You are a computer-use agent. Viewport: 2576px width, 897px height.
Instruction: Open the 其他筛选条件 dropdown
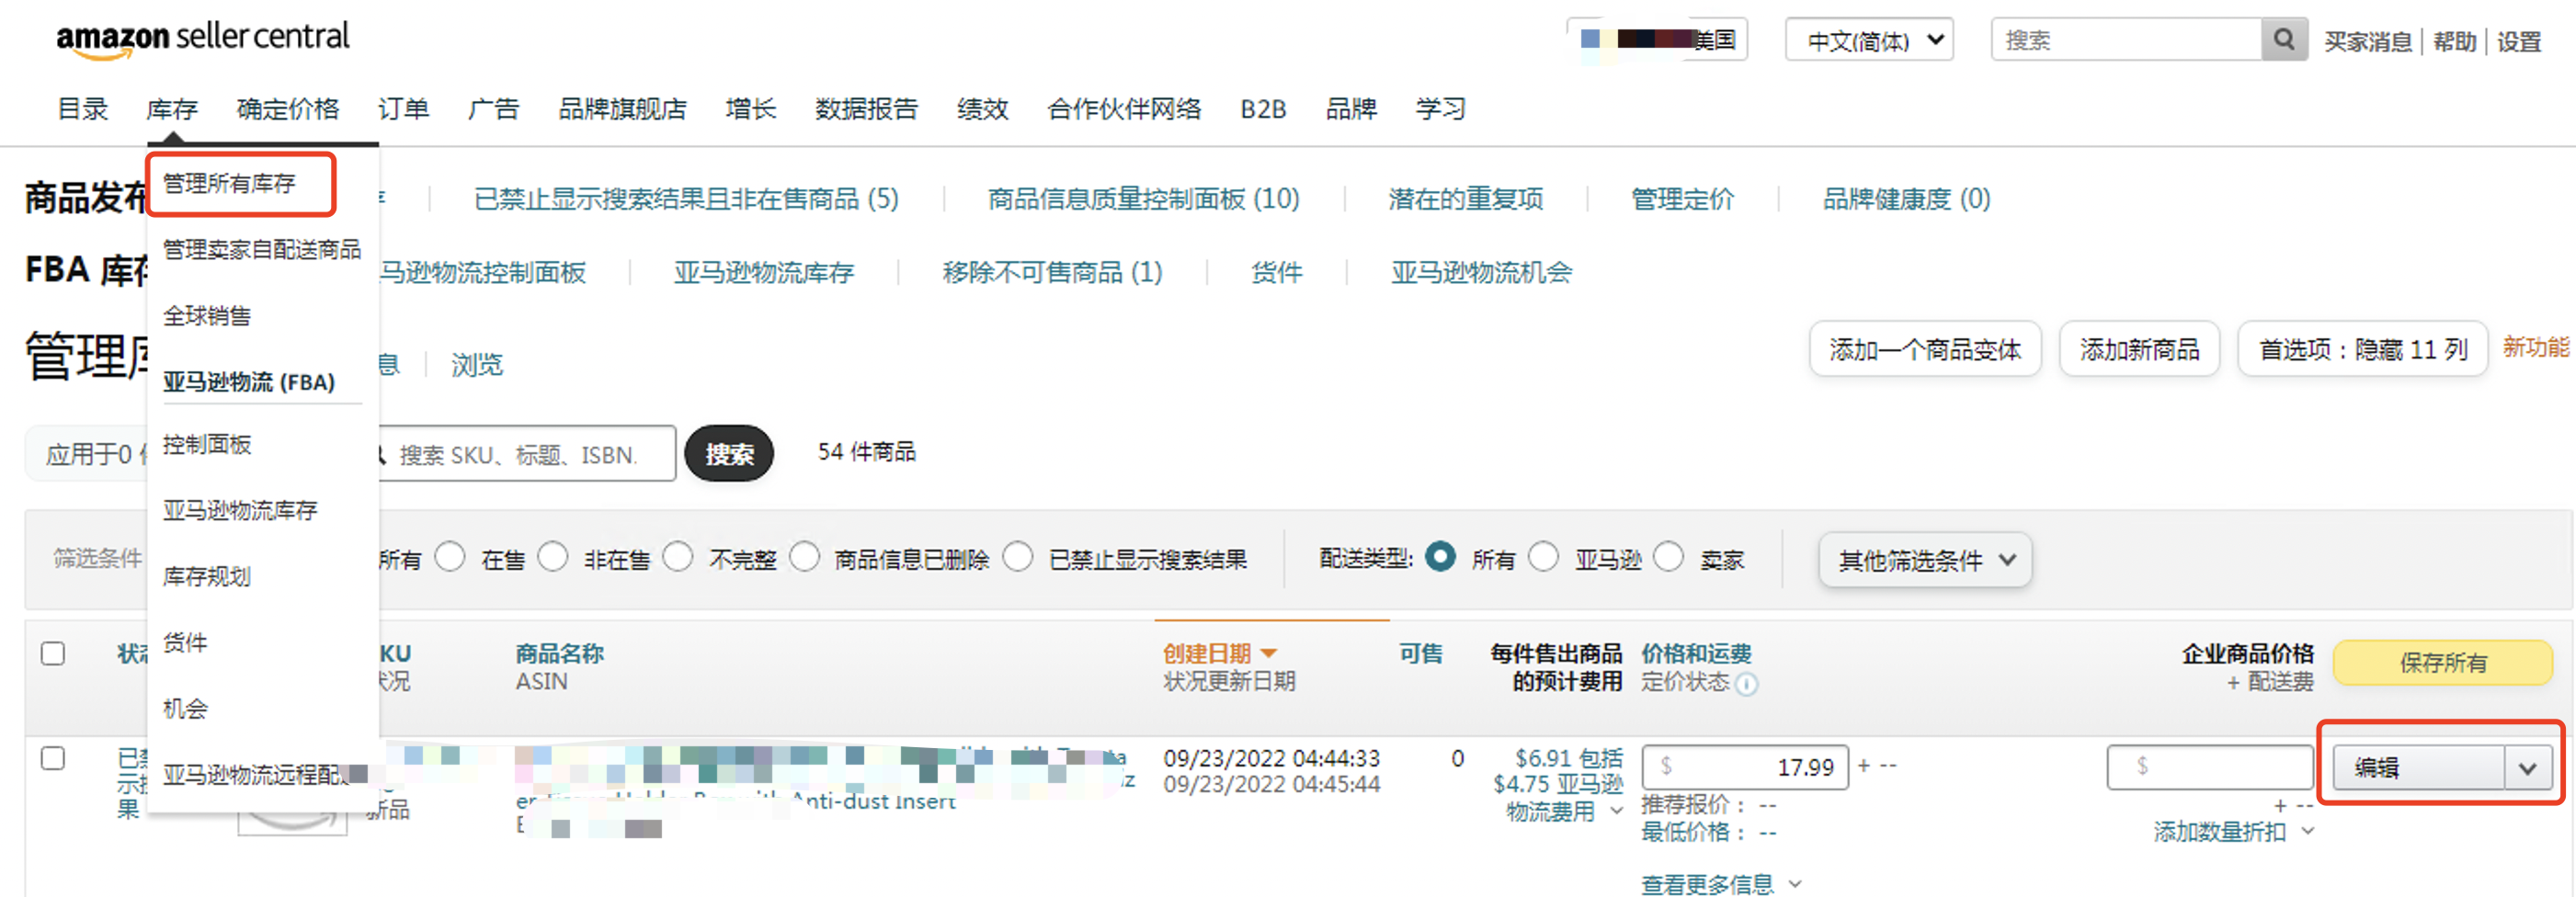[1924, 560]
